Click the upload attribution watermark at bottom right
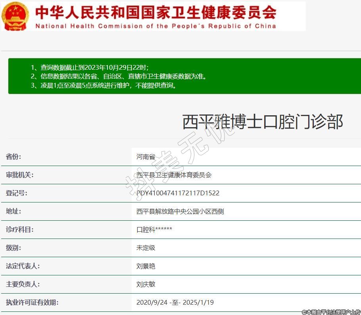The height and width of the screenshot is (315, 361). tap(331, 312)
